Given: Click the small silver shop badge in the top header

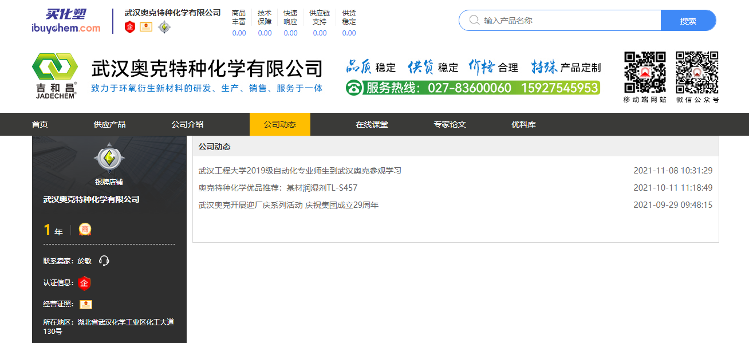Looking at the screenshot, I should click(x=164, y=27).
